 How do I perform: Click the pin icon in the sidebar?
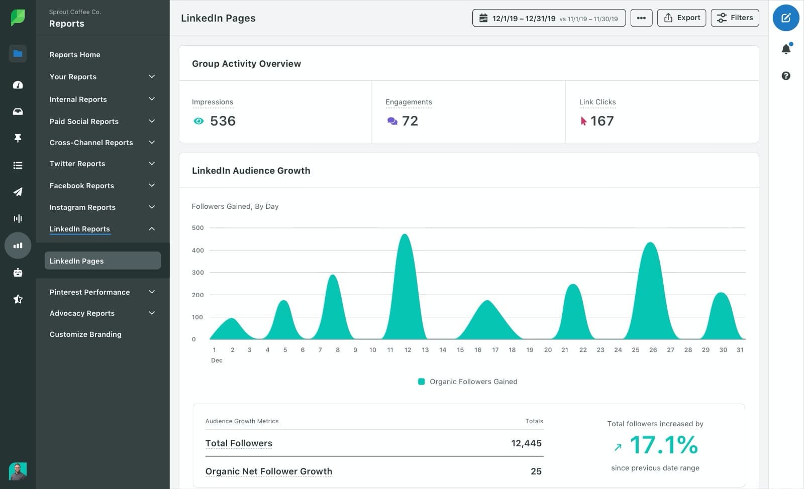[x=18, y=138]
